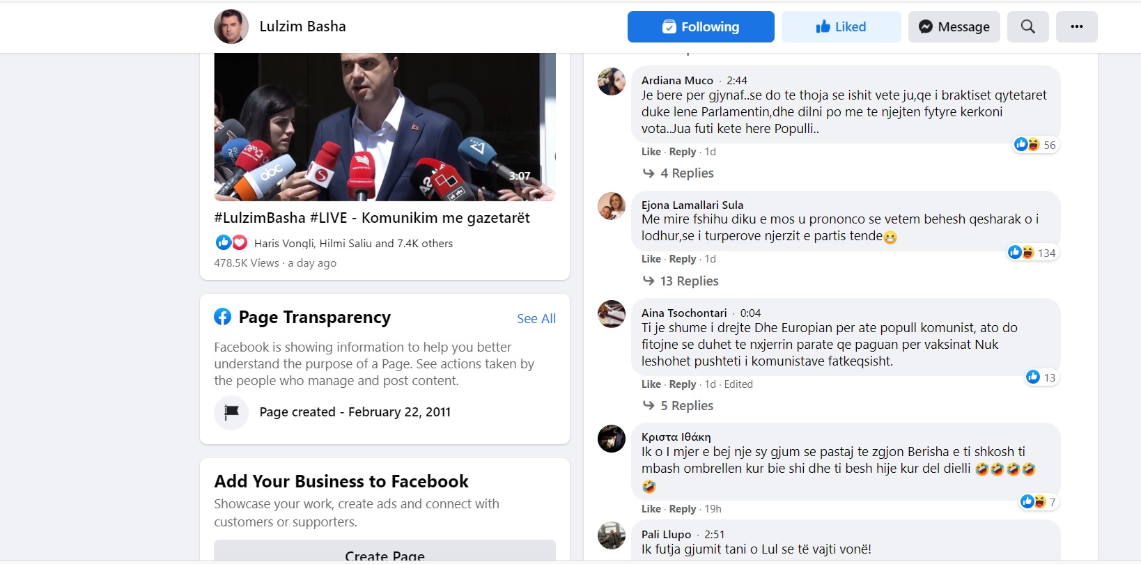1141x564 pixels.
Task: Toggle the Liked button off
Action: [841, 27]
